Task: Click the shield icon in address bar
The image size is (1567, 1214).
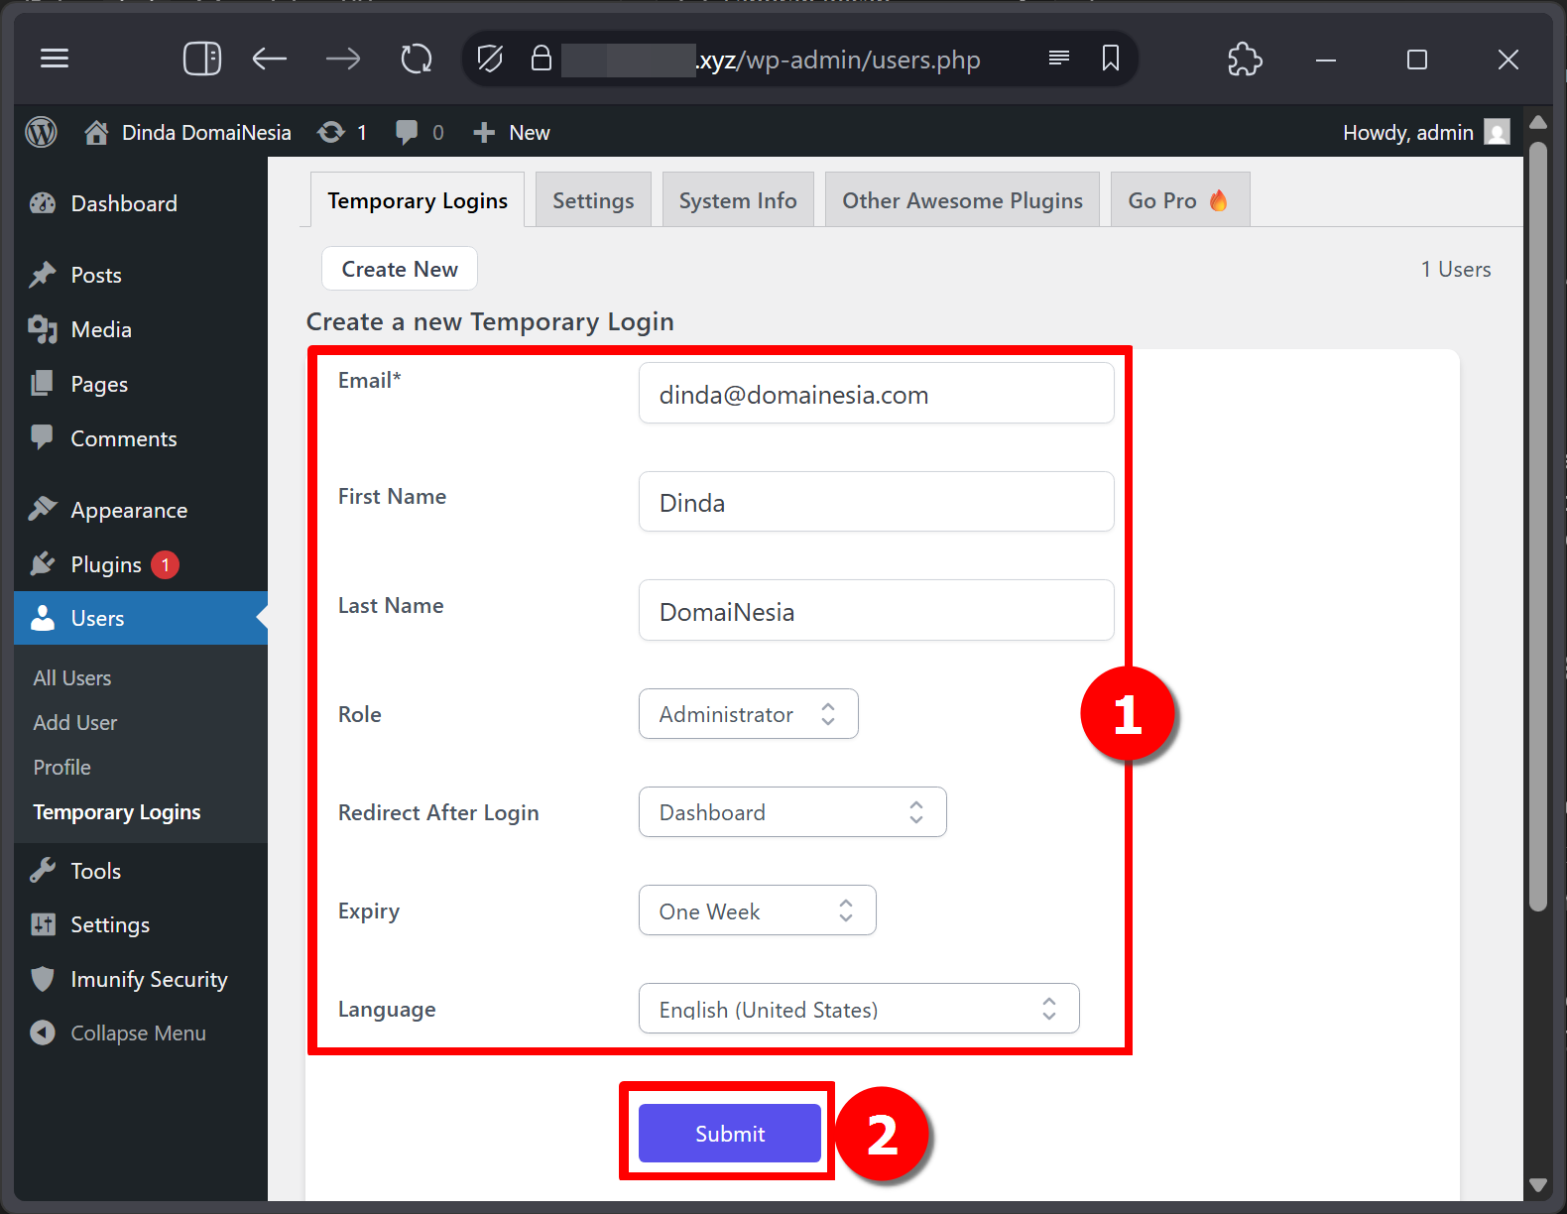Action: click(x=490, y=59)
